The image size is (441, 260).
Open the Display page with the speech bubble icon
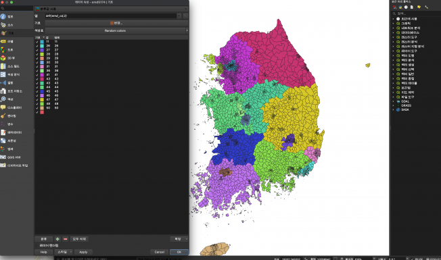[16, 107]
